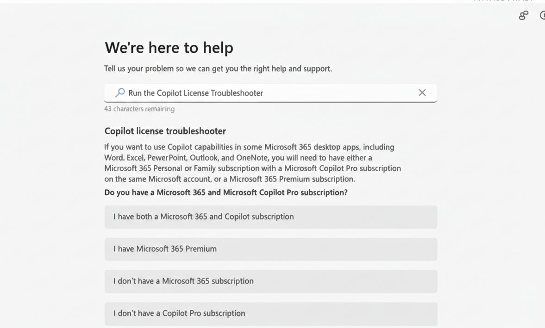Pick 'I don't have a Copilot Pro subscription'
This screenshot has height=328, width=545.
pos(271,313)
